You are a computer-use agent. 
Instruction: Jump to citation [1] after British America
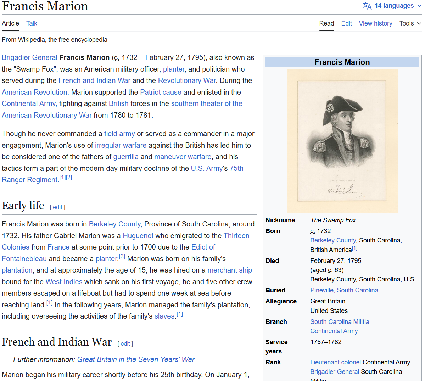click(354, 248)
